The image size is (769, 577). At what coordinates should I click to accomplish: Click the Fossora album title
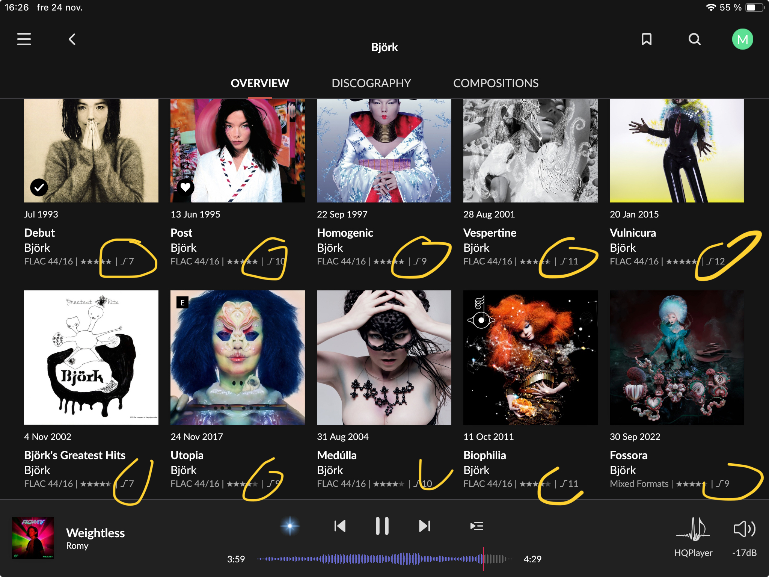point(629,455)
